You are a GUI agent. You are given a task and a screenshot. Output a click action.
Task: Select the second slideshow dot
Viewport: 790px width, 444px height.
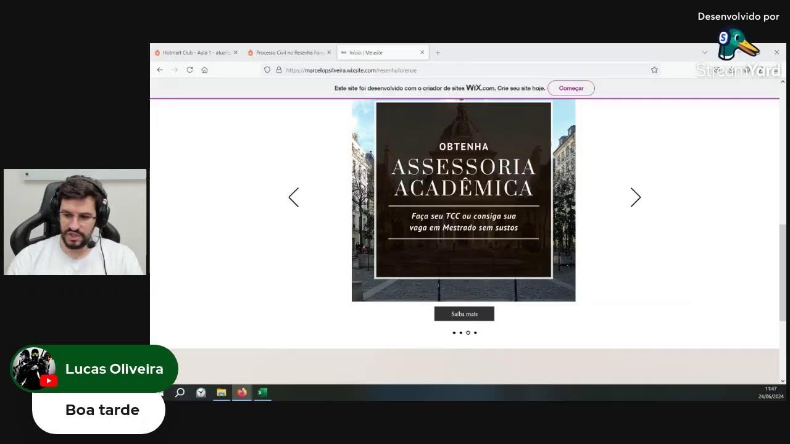[461, 332]
